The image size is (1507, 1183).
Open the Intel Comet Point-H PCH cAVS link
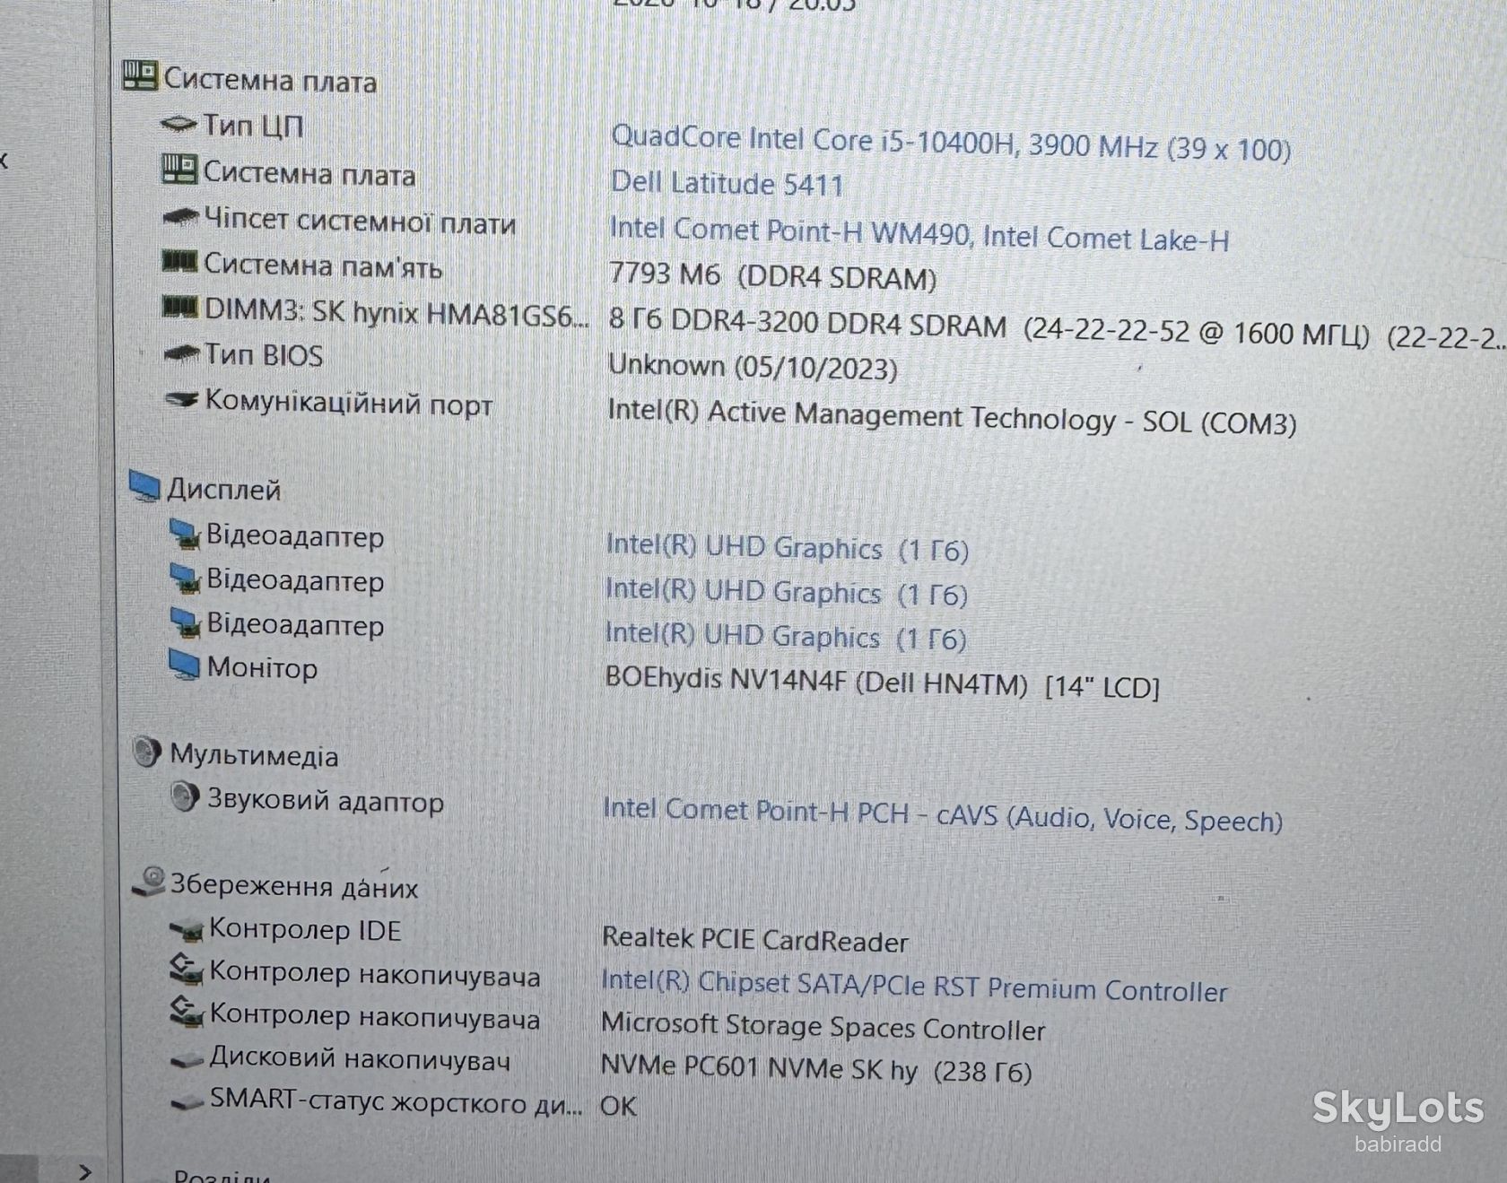943,814
